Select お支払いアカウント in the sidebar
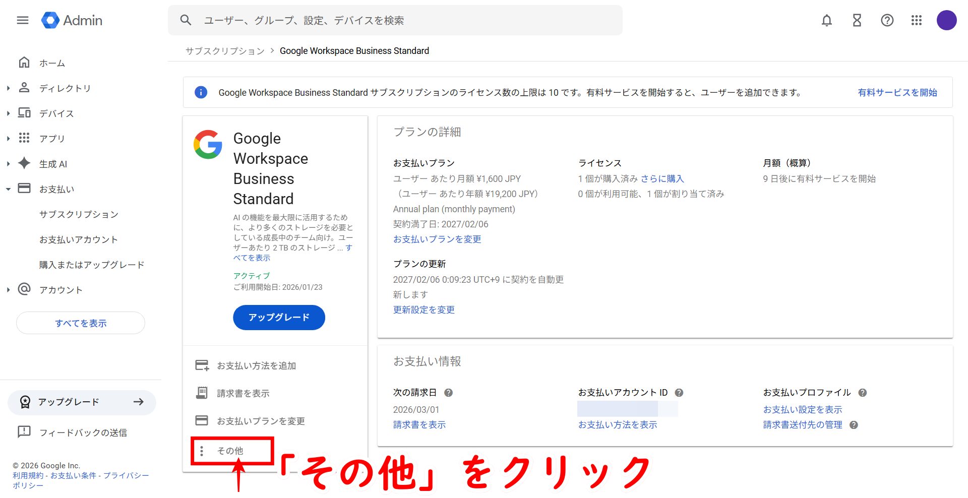This screenshot has height=498, width=968. click(79, 239)
